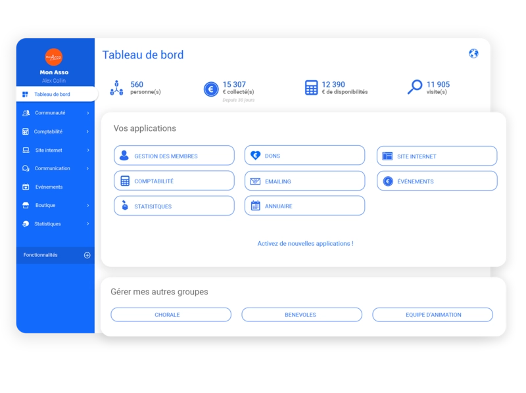Expand the Communauté menu chevron
The height and width of the screenshot is (393, 526).
88,113
